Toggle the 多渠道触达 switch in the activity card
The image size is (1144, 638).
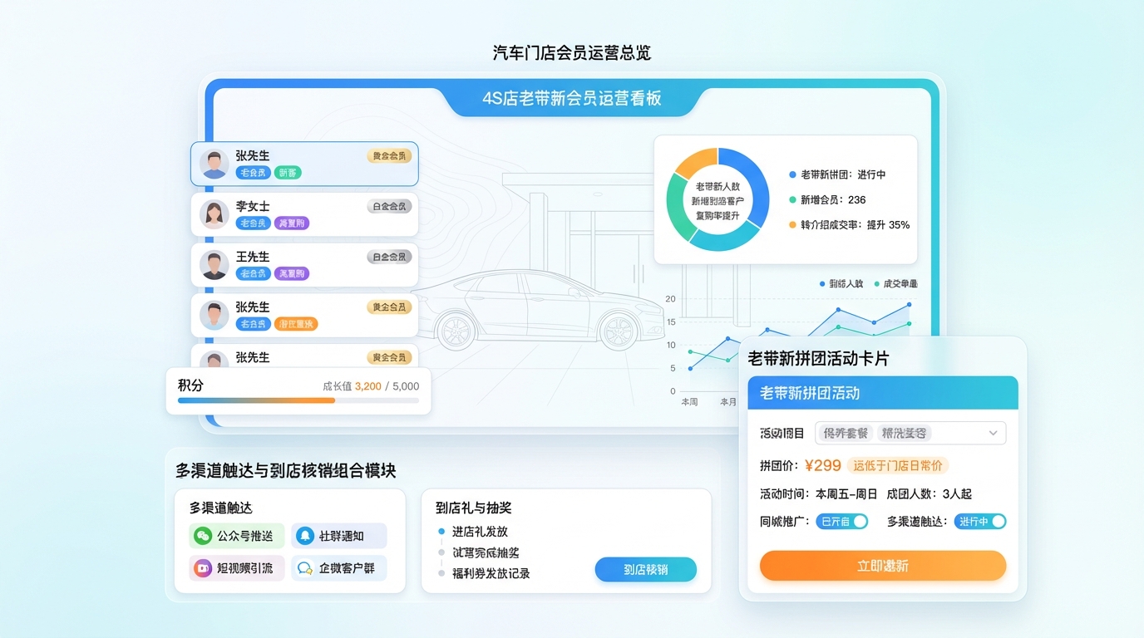[980, 522]
